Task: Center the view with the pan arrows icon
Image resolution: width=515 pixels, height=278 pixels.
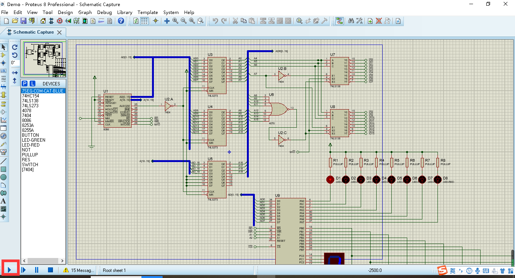Action: coord(167,21)
